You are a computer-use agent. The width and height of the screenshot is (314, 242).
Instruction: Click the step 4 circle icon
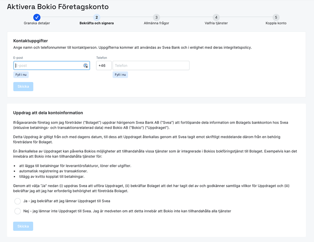pos(216,17)
